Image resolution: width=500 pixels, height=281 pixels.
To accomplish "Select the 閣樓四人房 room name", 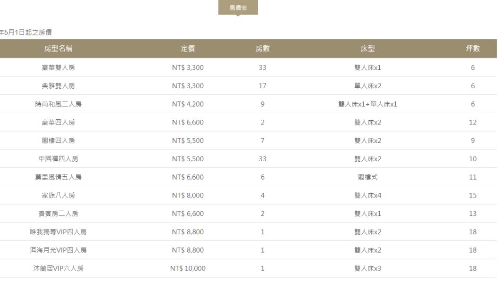I will point(58,140).
